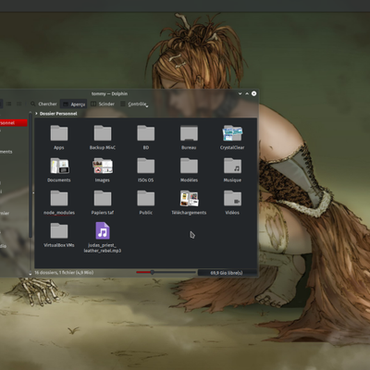
Task: Adjust the icon zoom slider in status bar
Action: click(166, 272)
